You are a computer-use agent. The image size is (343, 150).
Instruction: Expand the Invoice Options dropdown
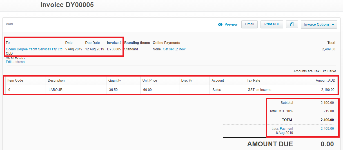coord(319,24)
